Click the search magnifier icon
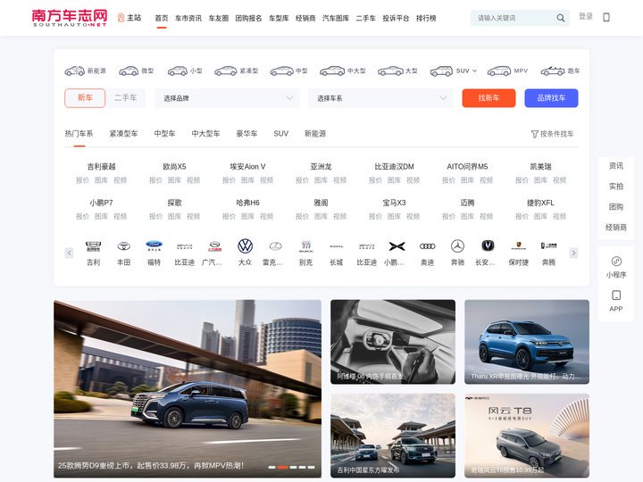This screenshot has width=643, height=482. (560, 18)
